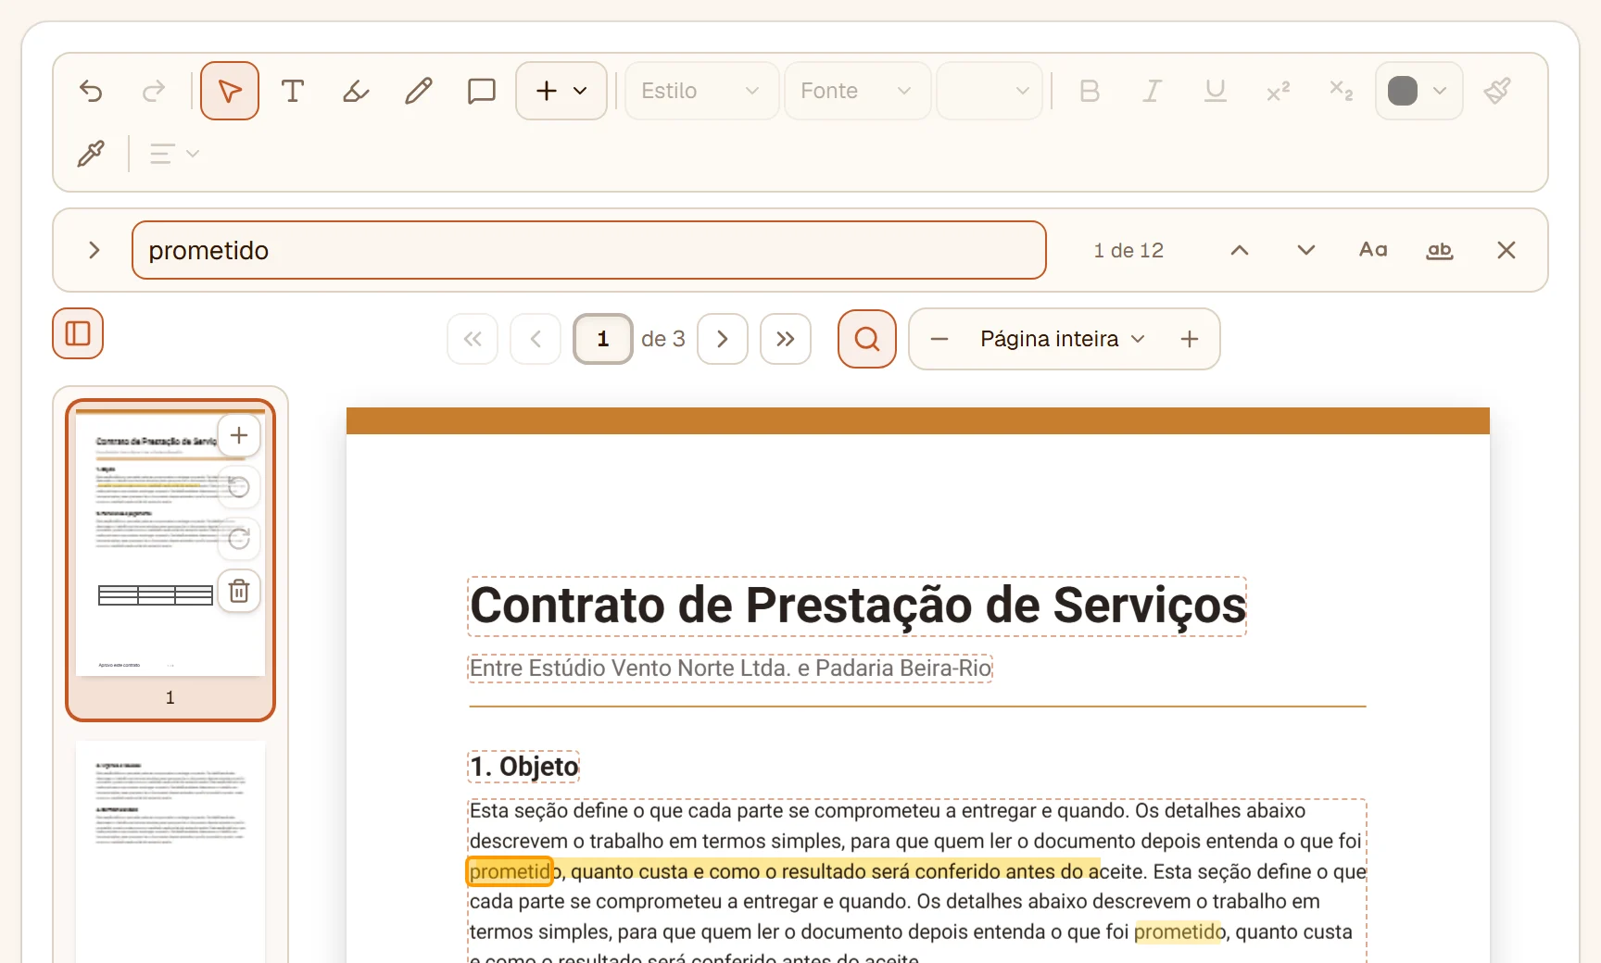Redo the last undone action
This screenshot has width=1601, height=963.
[154, 91]
